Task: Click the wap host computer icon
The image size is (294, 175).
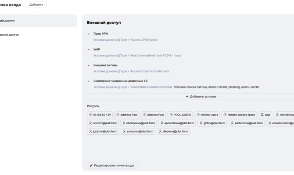Action: click(x=262, y=115)
